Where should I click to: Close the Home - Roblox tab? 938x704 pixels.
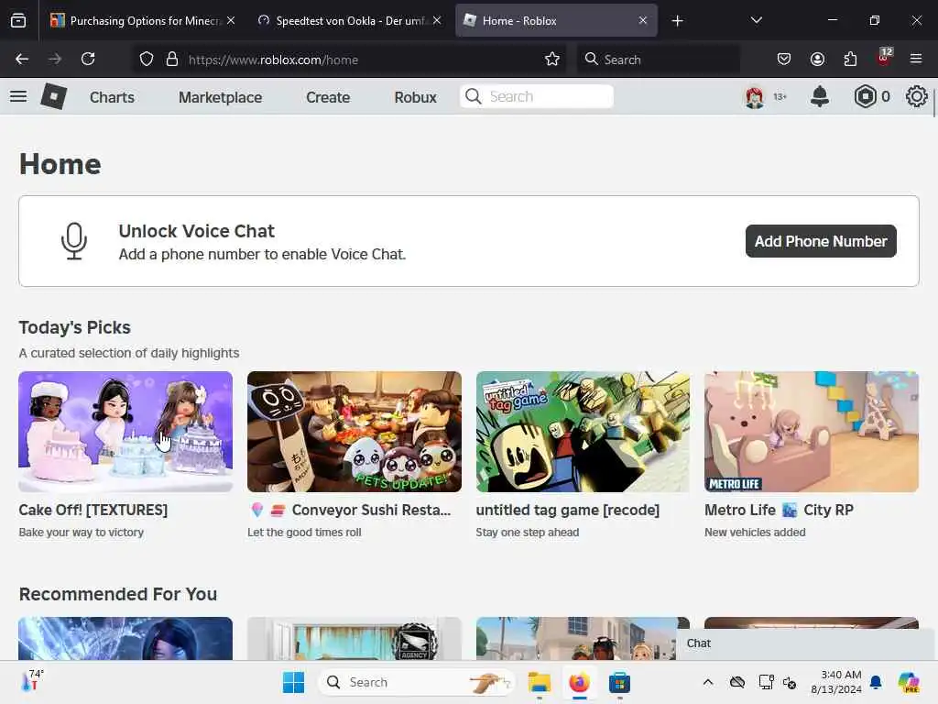coord(642,20)
